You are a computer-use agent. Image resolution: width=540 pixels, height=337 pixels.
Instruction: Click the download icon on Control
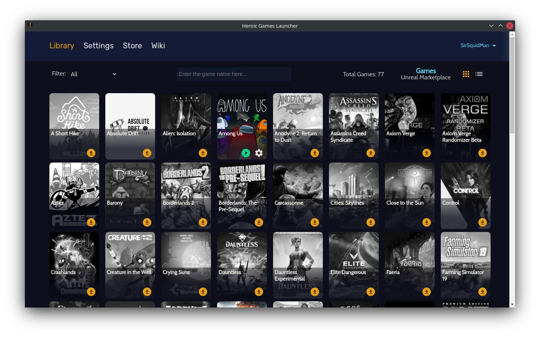click(x=483, y=222)
